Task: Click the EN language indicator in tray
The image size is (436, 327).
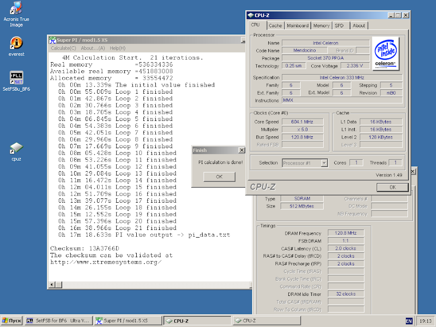Action: [x=409, y=321]
